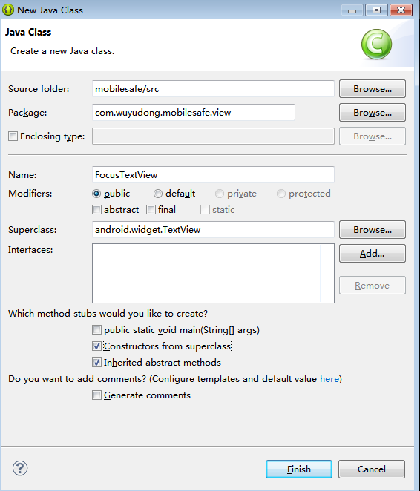Image resolution: width=420 pixels, height=491 pixels.
Task: Add an interface with Add button
Action: (x=373, y=254)
